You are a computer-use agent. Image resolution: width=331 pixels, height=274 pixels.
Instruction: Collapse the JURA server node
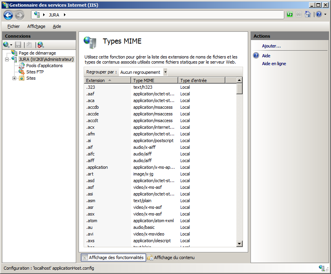(x=7, y=59)
